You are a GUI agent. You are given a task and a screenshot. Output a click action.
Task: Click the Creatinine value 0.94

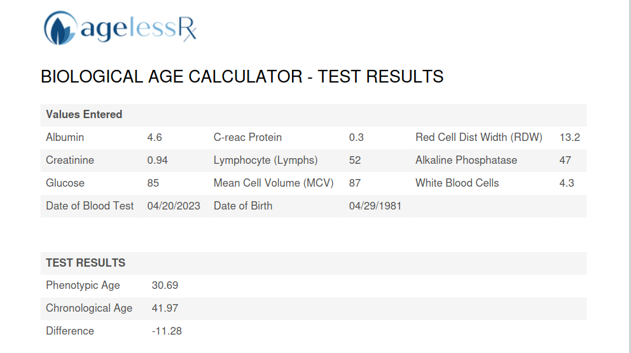coord(157,160)
